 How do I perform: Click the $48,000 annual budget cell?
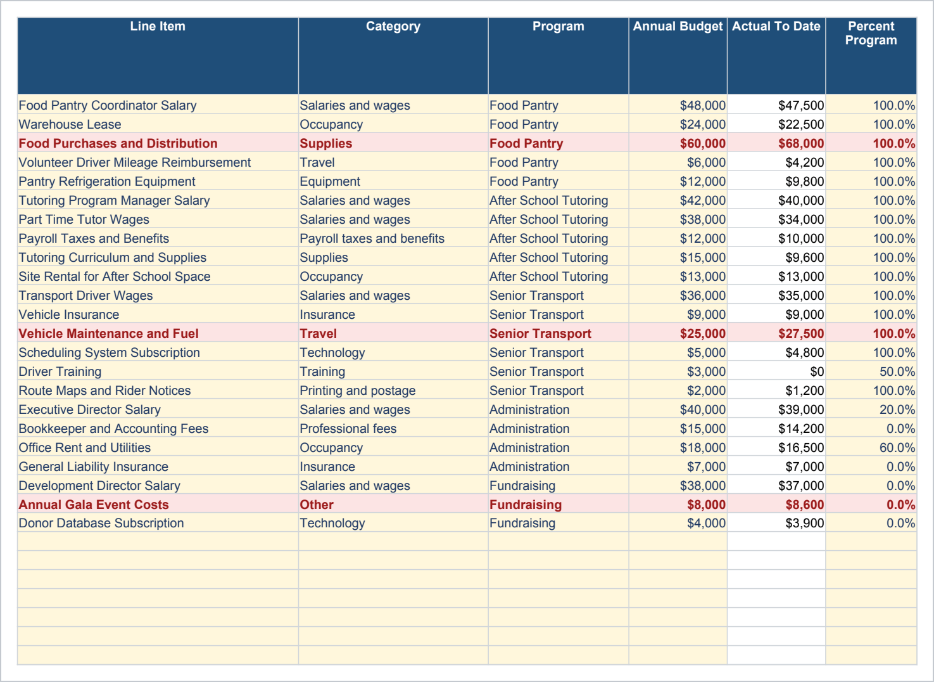pos(678,105)
